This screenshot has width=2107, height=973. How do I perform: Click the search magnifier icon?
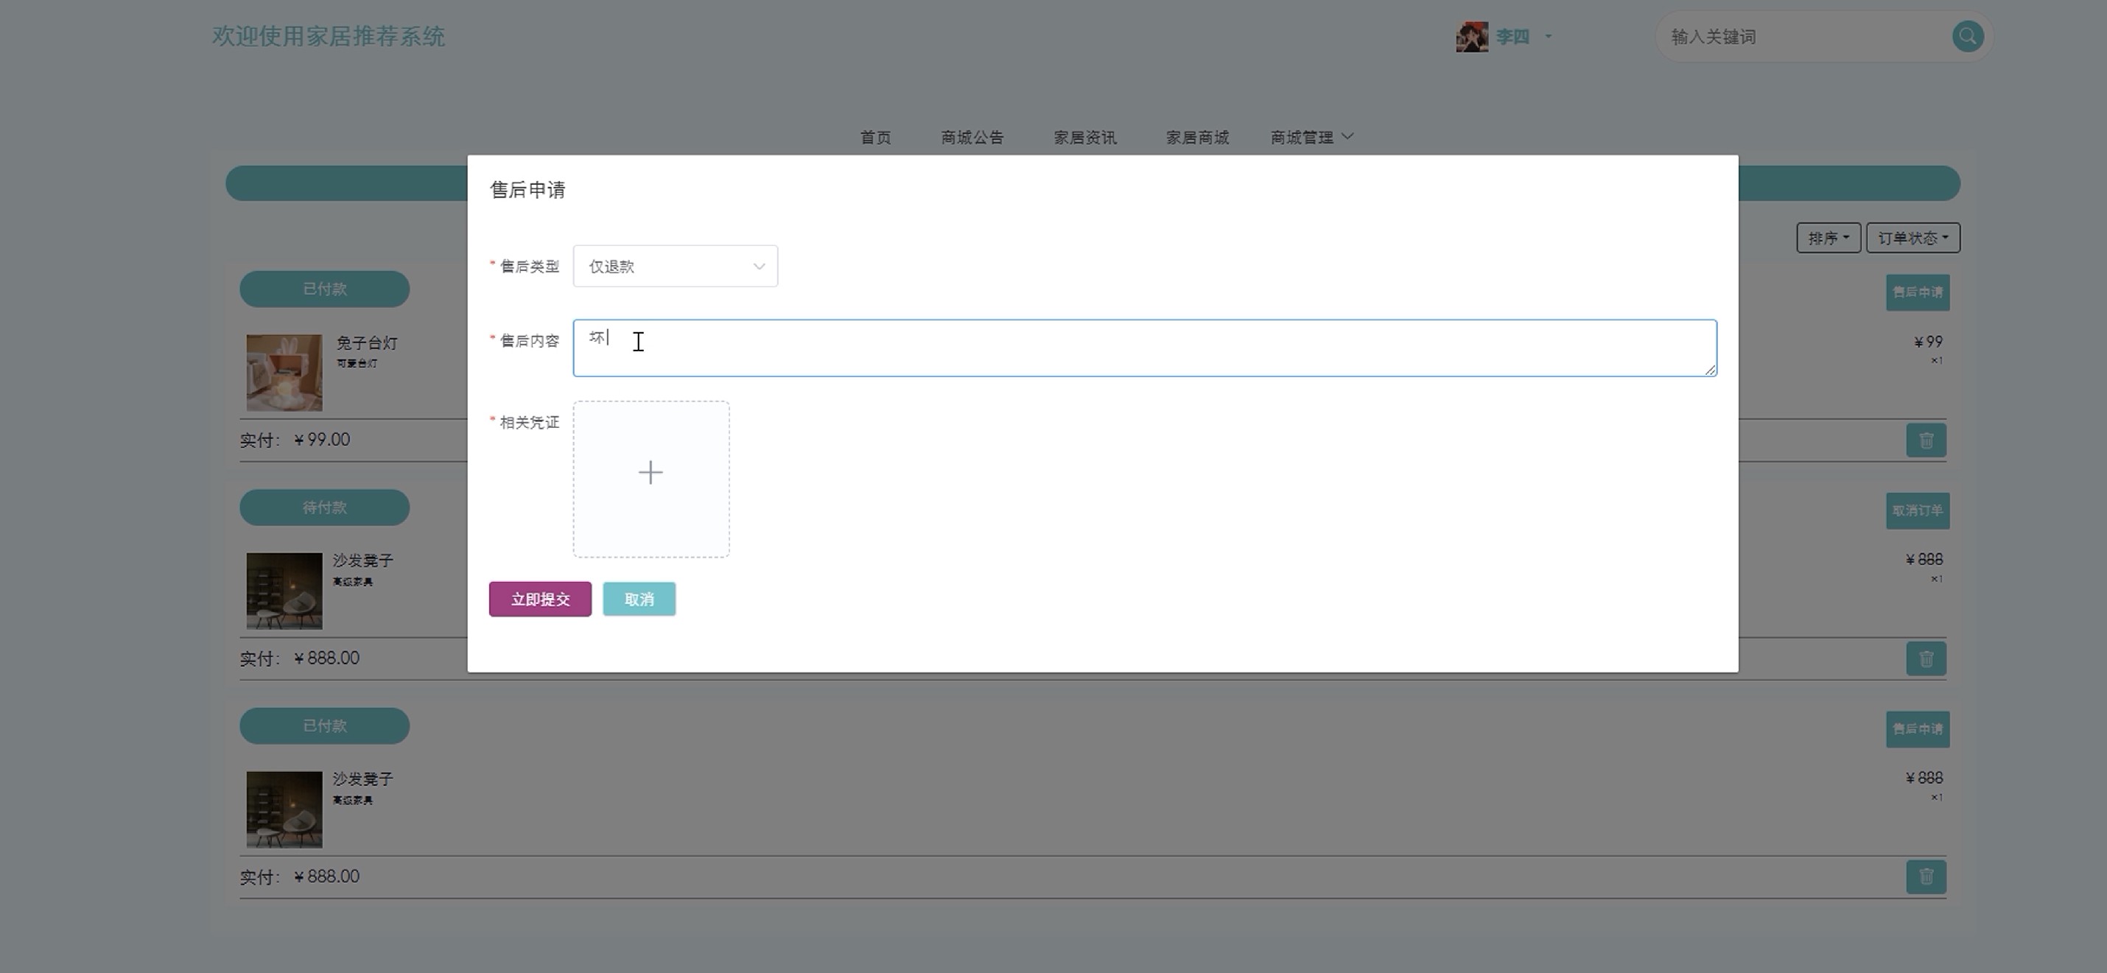tap(1967, 37)
